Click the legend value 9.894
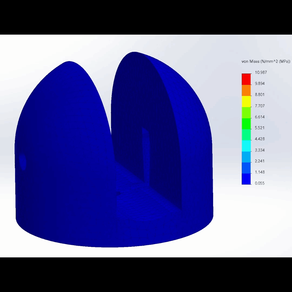This screenshot has width=292, height=292. pos(260,84)
